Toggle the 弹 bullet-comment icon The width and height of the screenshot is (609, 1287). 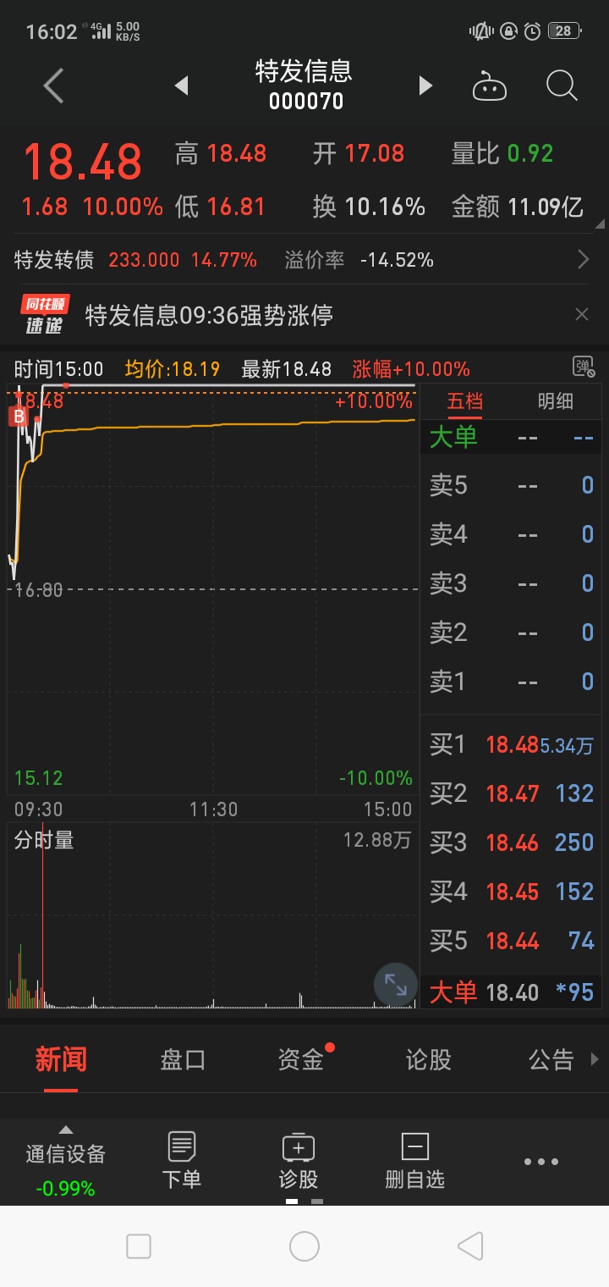click(x=584, y=367)
